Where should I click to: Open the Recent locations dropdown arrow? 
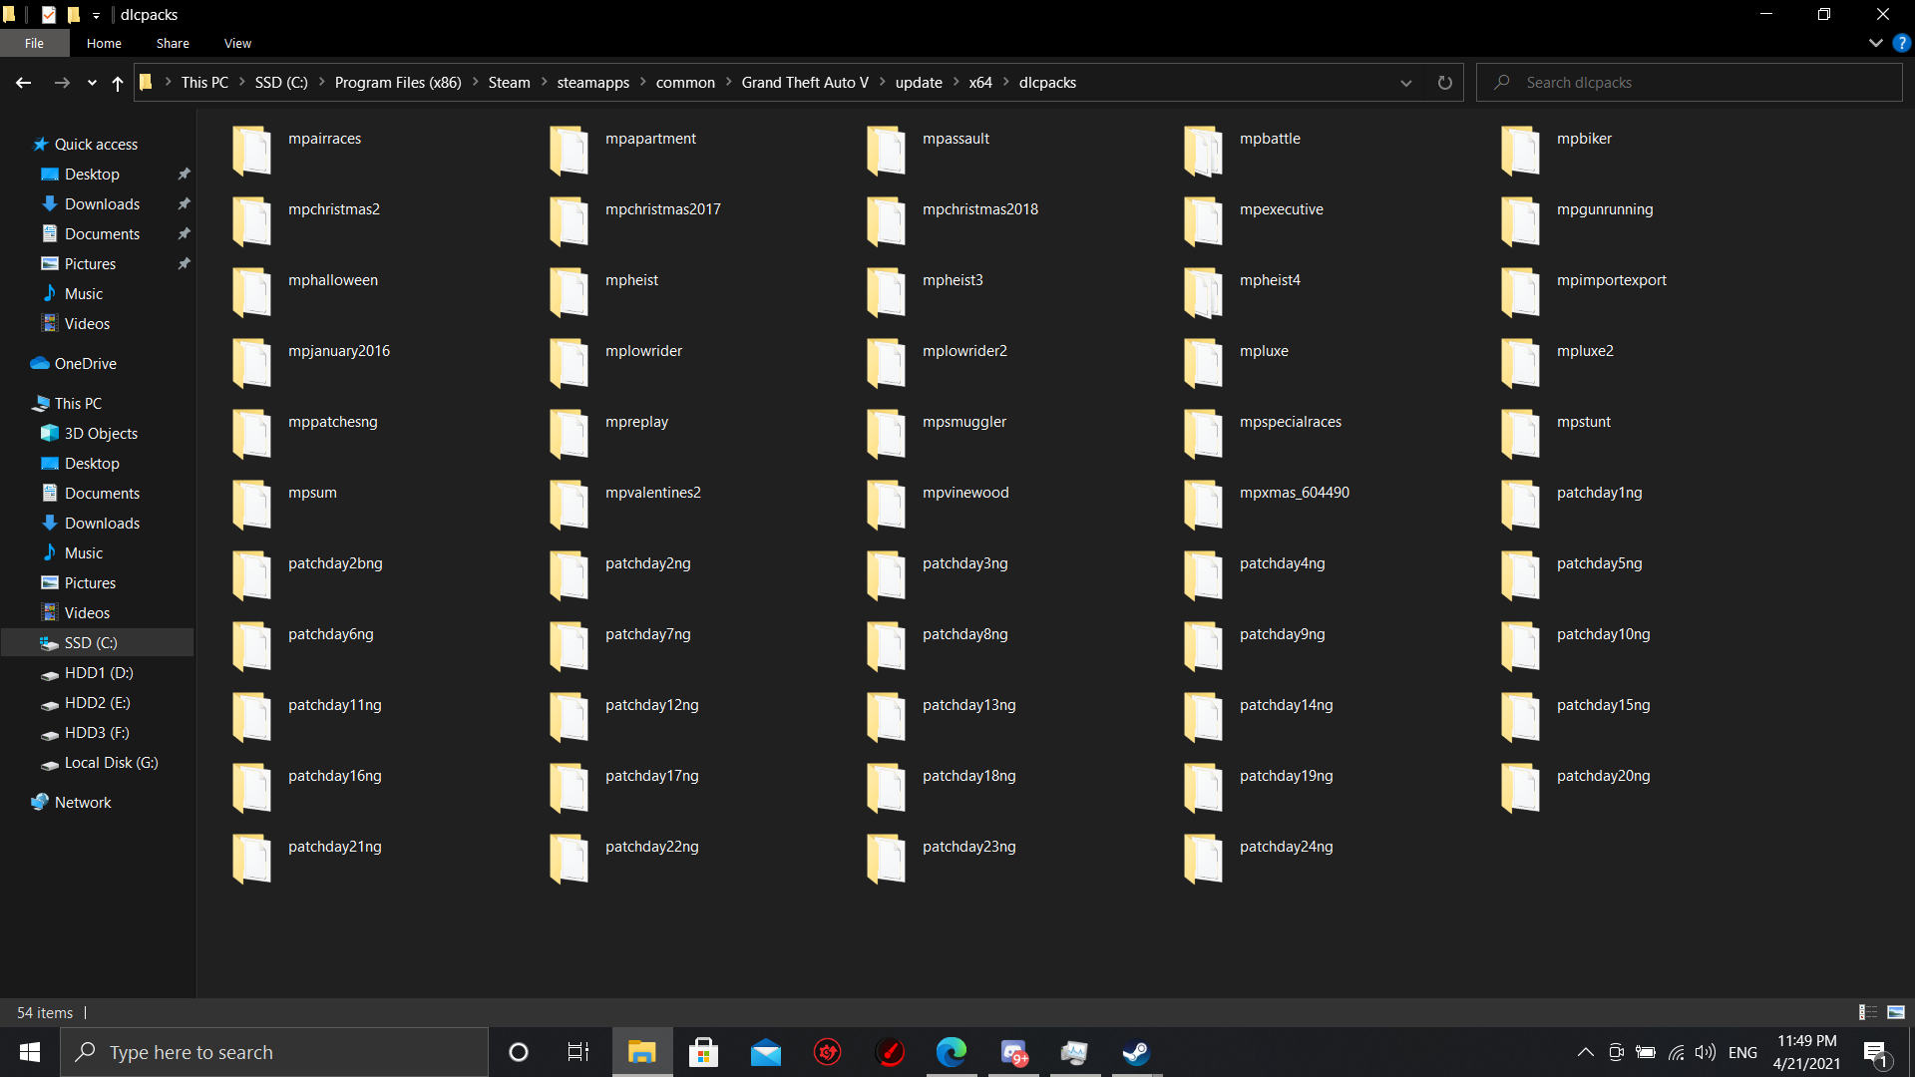click(x=92, y=83)
